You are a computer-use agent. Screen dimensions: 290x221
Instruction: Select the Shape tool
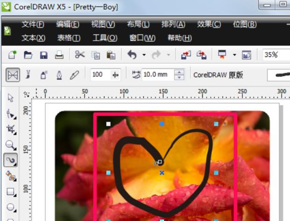pos(11,114)
